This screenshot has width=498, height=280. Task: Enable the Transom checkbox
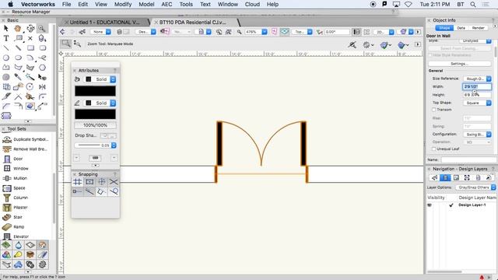[x=434, y=110]
